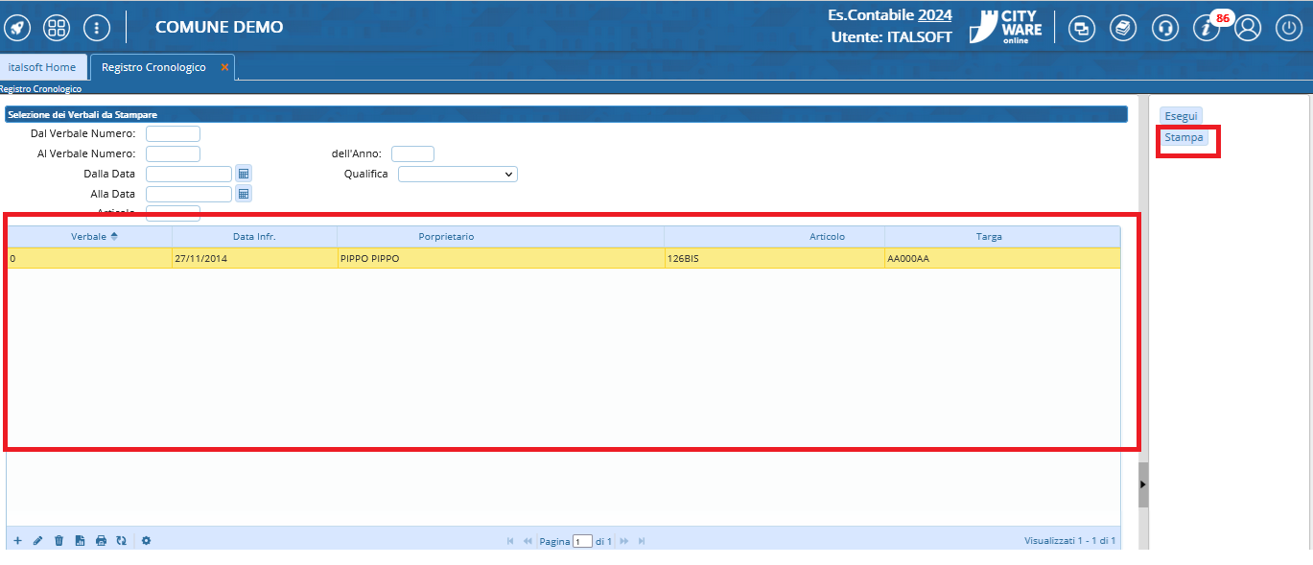The image size is (1313, 565).
Task: Open the Dalla Data calendar picker
Action: click(244, 174)
